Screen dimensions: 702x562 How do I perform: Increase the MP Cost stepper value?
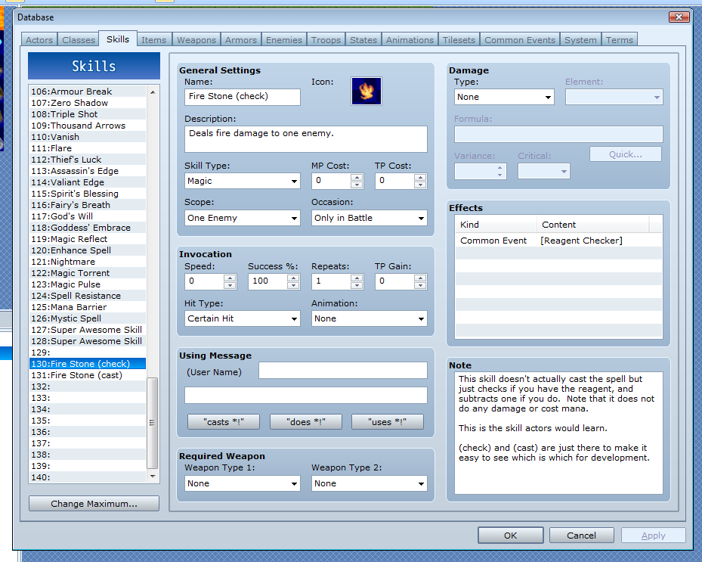tap(357, 177)
